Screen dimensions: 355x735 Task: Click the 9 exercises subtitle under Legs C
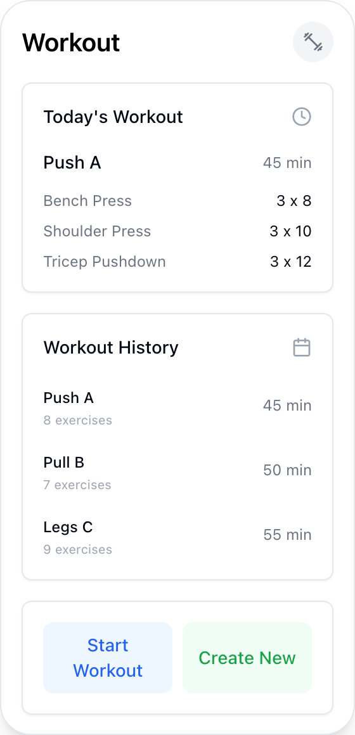(x=78, y=549)
